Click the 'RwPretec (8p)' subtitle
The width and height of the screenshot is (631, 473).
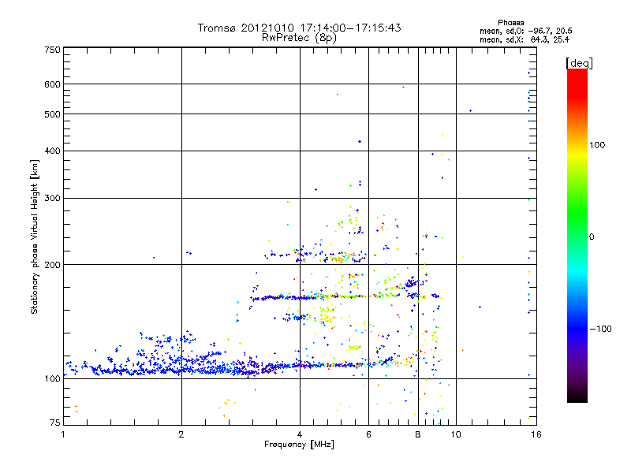(x=299, y=38)
